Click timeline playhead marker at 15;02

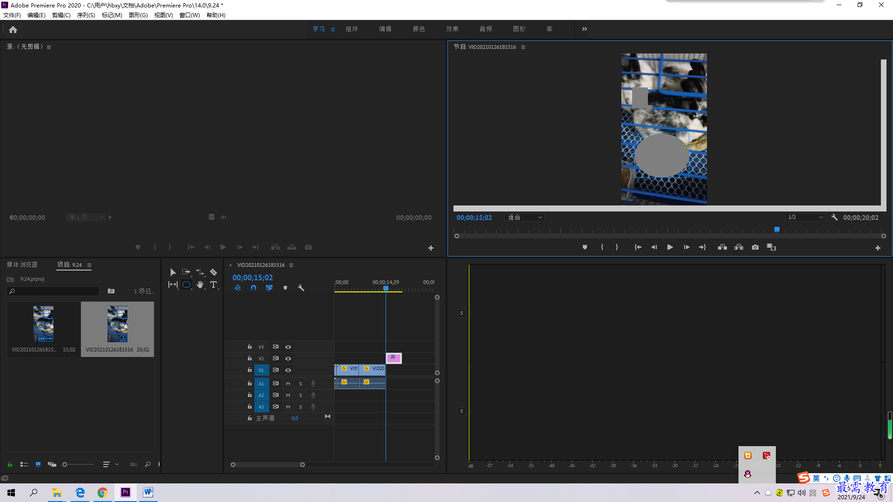click(x=386, y=289)
